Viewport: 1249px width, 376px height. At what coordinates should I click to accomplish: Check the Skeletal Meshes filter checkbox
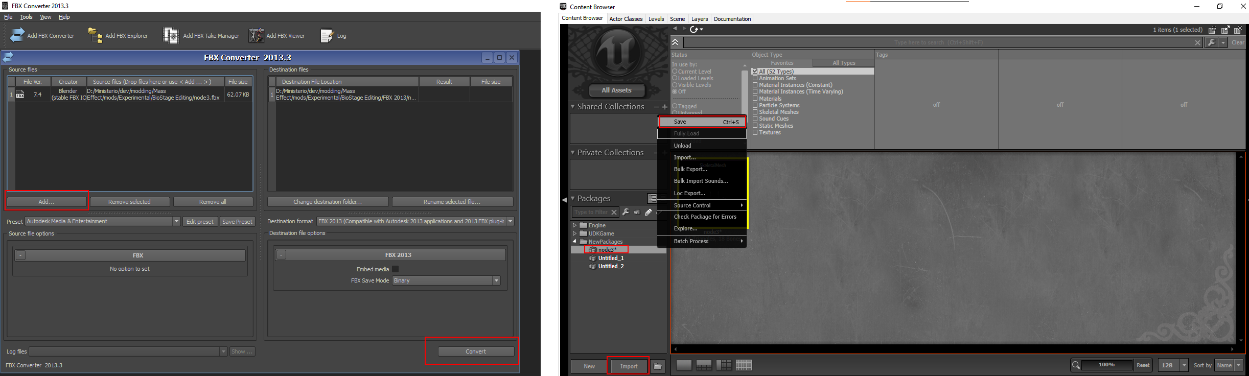pyautogui.click(x=755, y=112)
